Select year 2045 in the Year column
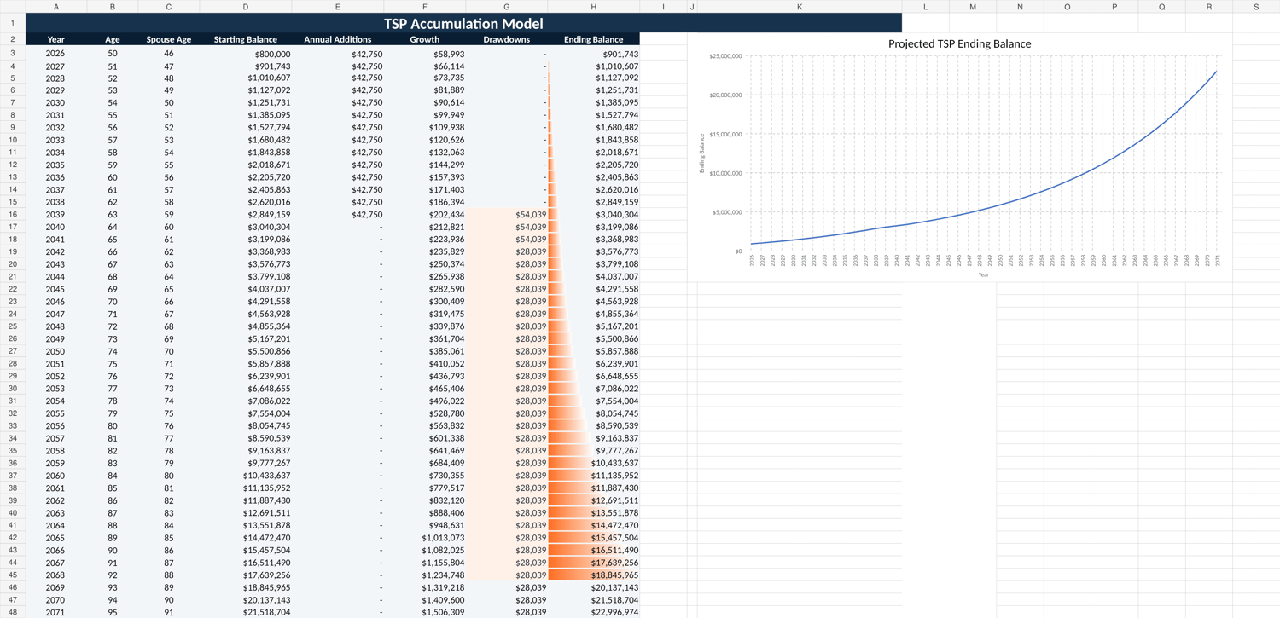This screenshot has height=618, width=1280. 56,289
